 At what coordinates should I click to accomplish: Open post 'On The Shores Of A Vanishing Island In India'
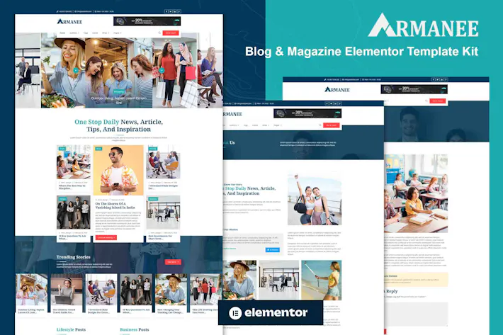coord(115,205)
